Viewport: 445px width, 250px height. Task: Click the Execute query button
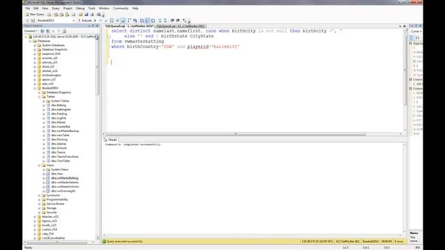[x=85, y=20]
